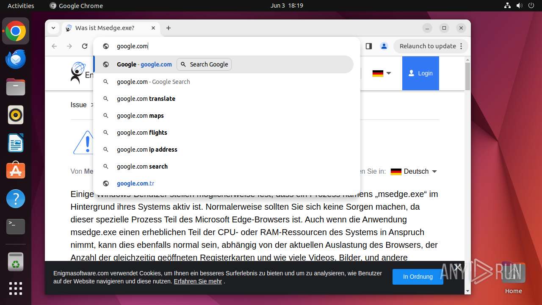This screenshot has width=542, height=305.
Task: Show Applications grid in the dock
Action: pyautogui.click(x=16, y=288)
